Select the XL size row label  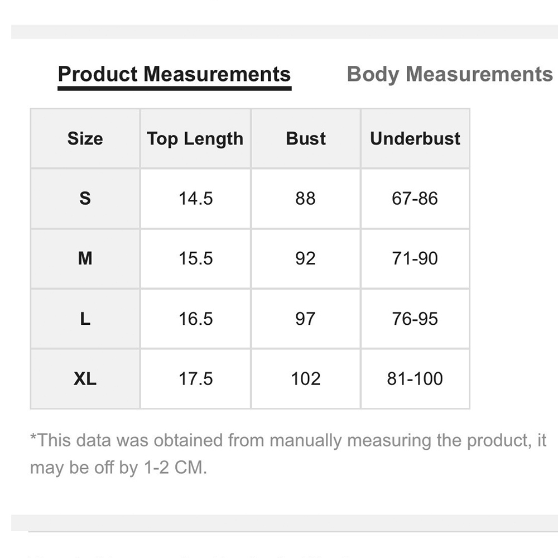click(85, 379)
